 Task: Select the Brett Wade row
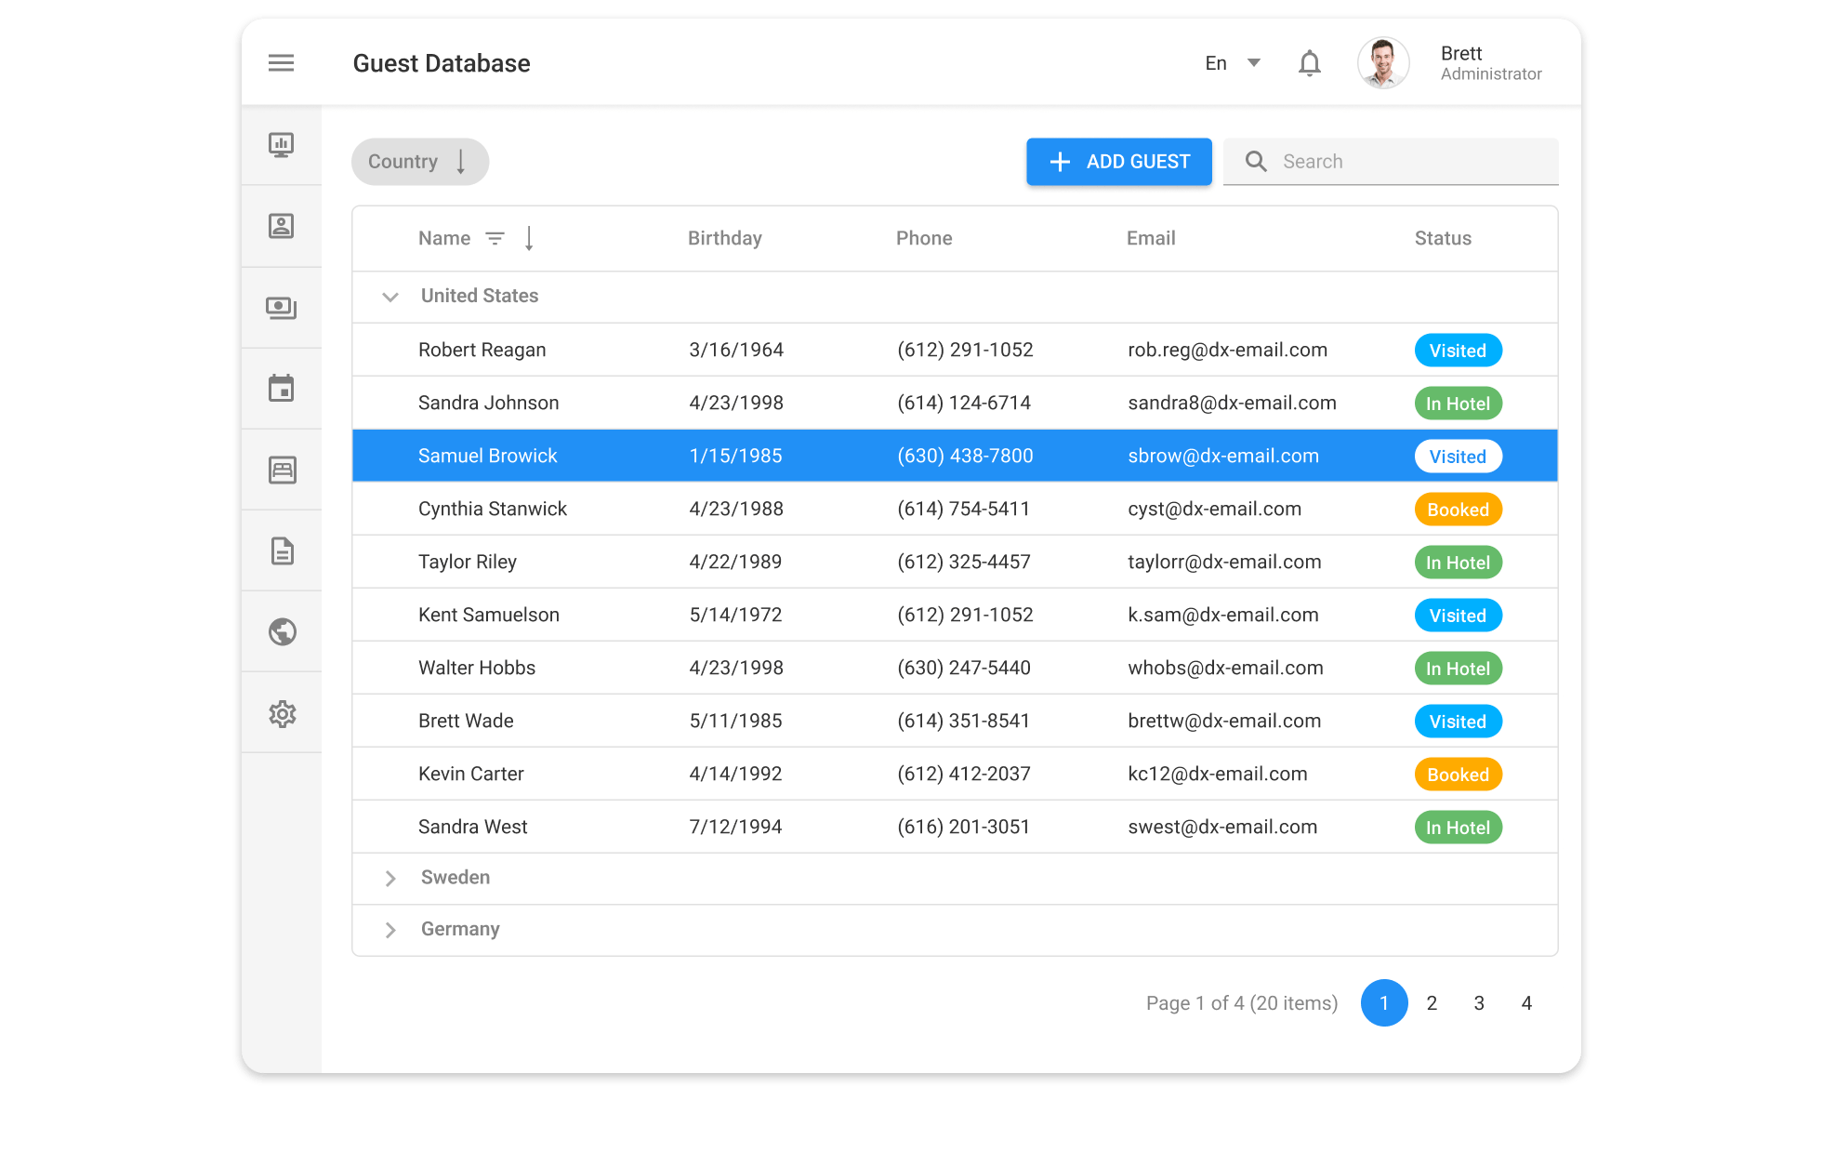point(955,721)
